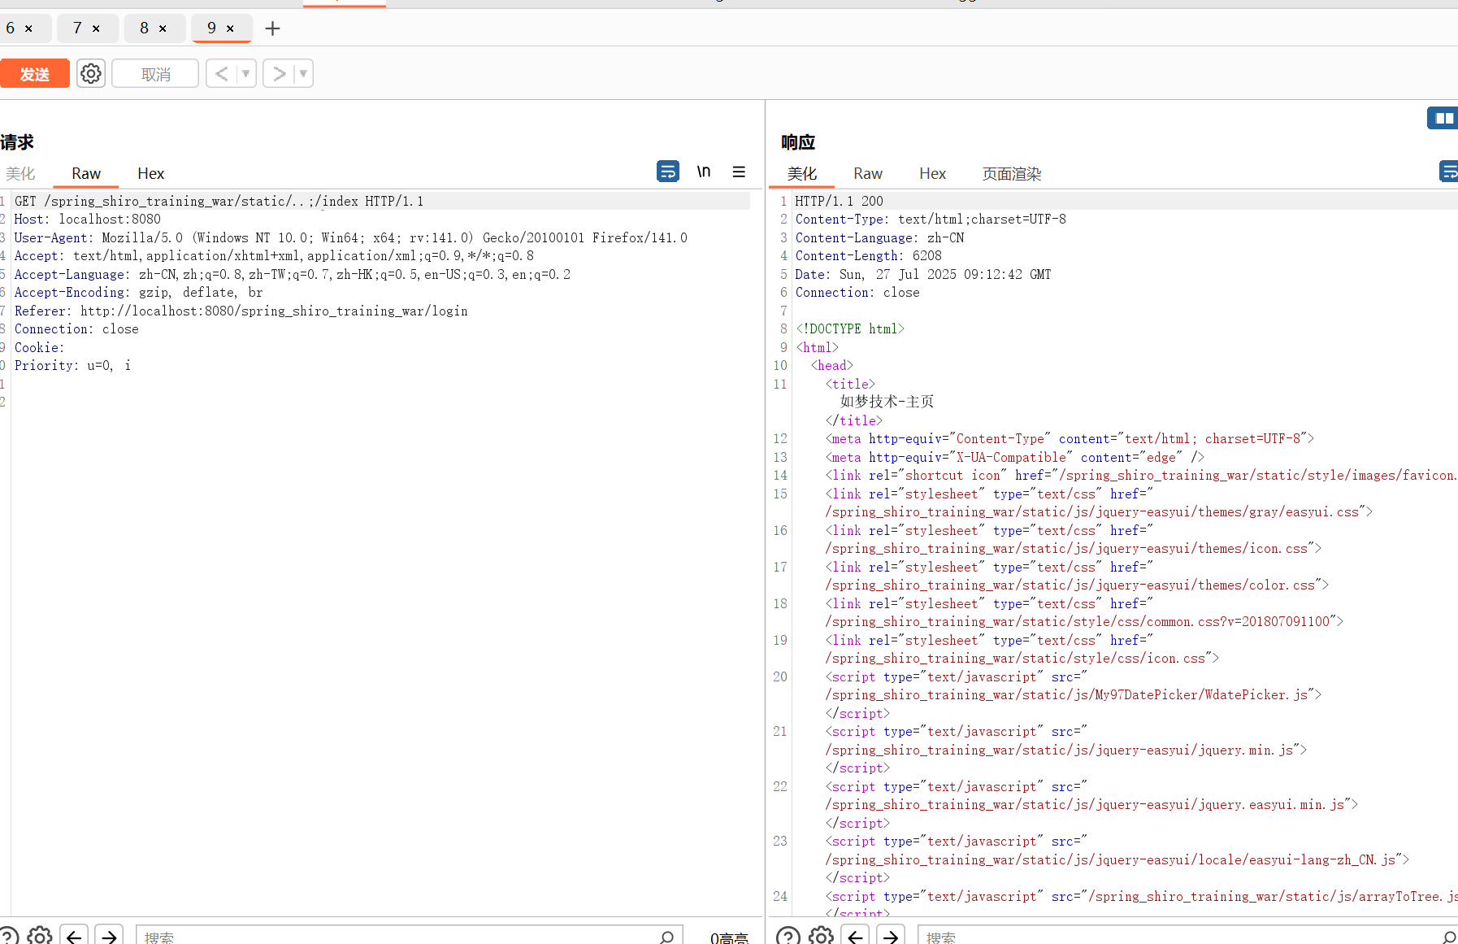This screenshot has height=944, width=1458.
Task: Click the User-Agent header line
Action: click(350, 237)
